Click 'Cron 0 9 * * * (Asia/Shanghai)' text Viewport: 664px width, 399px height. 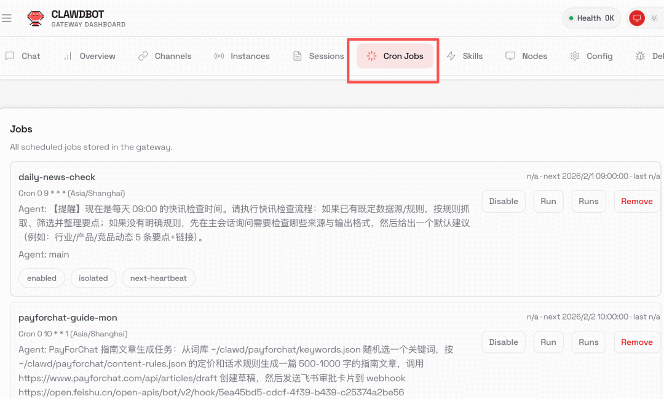point(71,194)
